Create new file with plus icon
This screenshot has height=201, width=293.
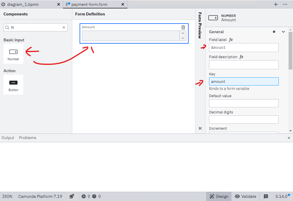(x=276, y=4)
